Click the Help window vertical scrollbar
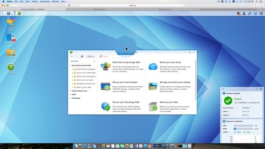 (196, 80)
